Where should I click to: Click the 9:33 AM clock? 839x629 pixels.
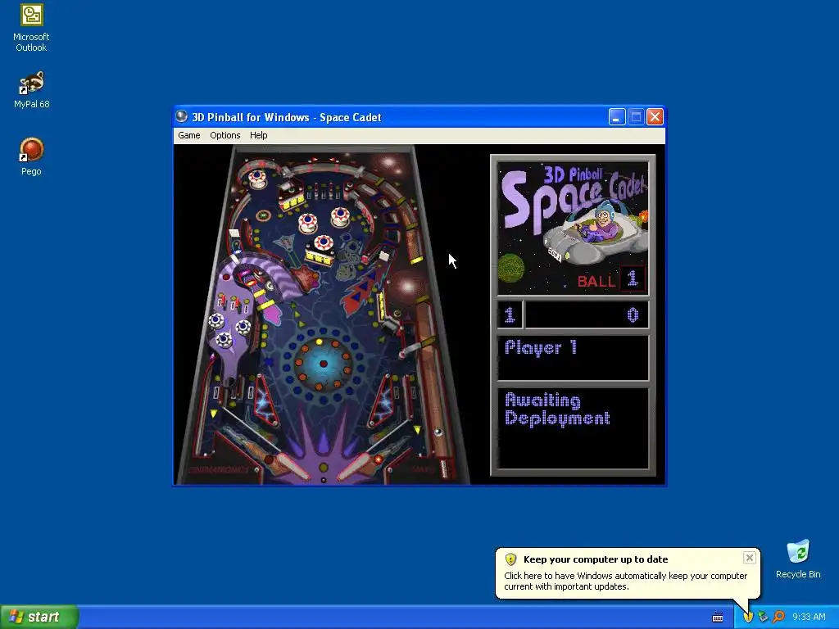[809, 618]
